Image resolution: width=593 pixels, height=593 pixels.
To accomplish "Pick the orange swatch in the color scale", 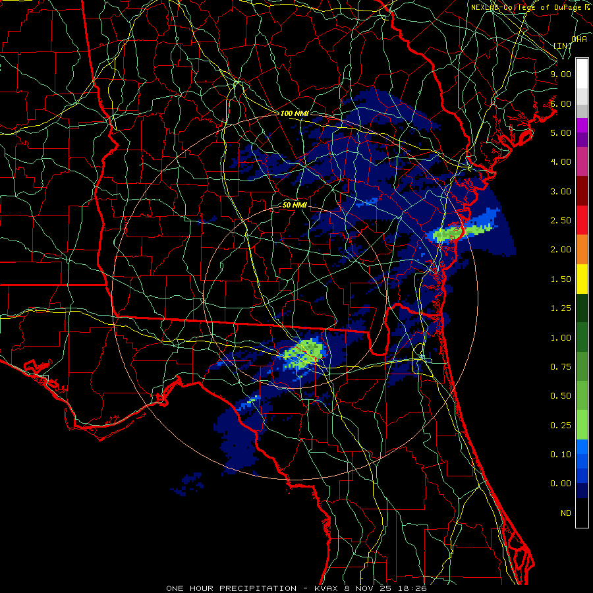I will point(582,250).
